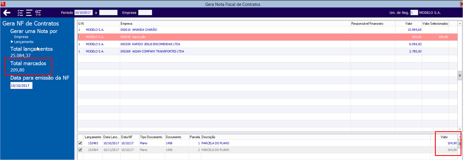
Task: Click the Uni. de Neg. input field
Action: pos(414,13)
